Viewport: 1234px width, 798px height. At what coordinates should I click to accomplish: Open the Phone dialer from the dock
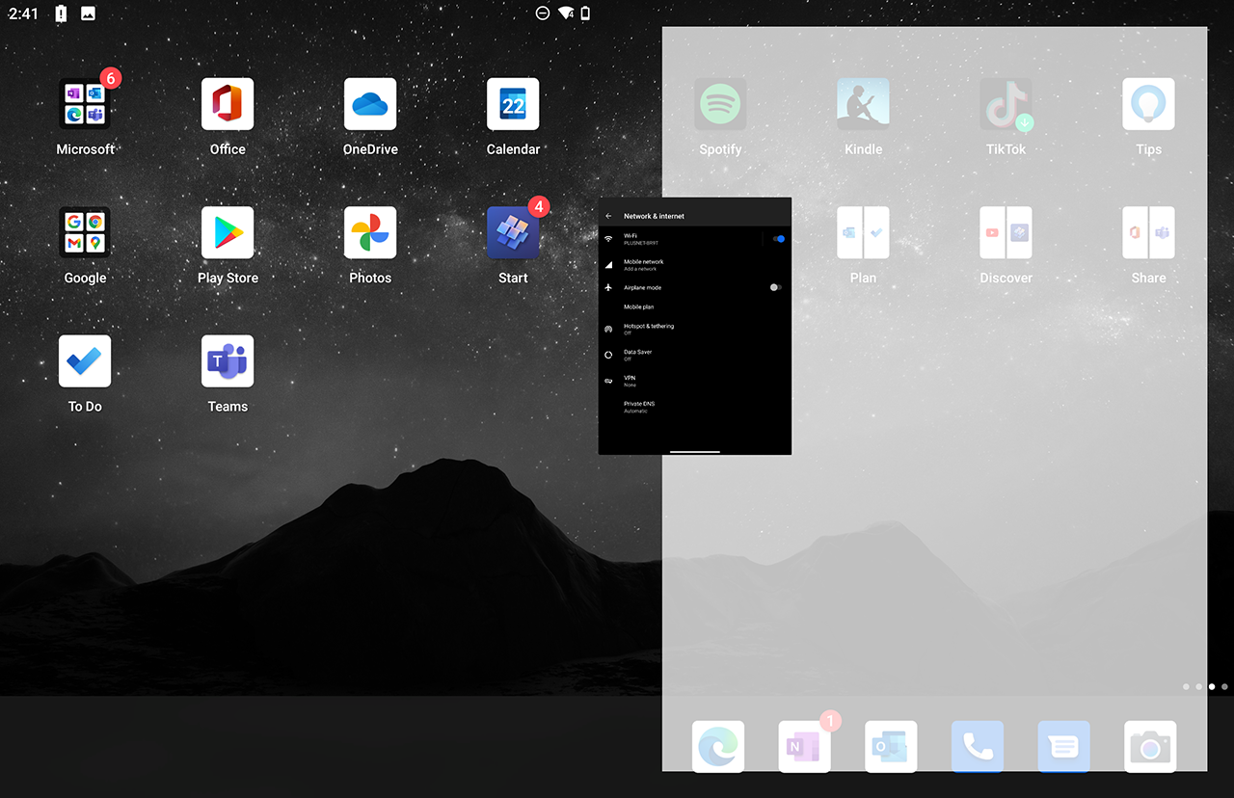[978, 746]
